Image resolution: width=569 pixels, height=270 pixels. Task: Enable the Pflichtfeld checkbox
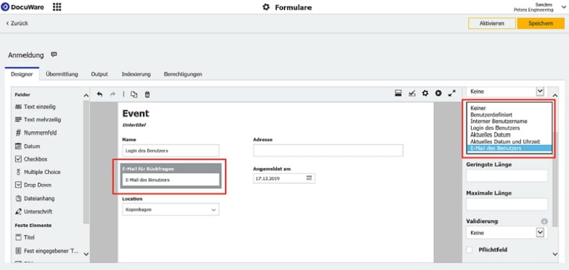pos(470,249)
